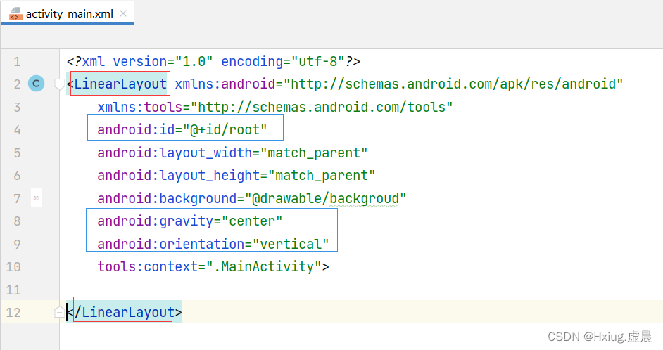Click the android:id="@+id/root" attribute

coord(182,129)
